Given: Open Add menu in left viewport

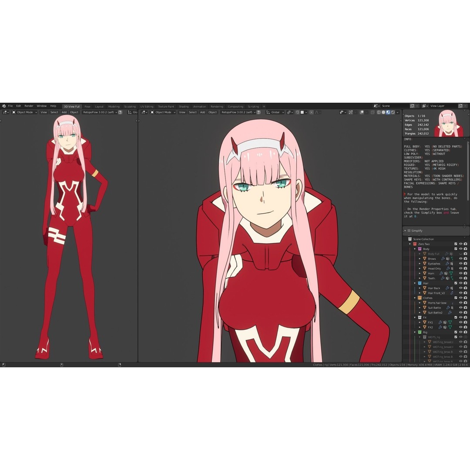Looking at the screenshot, I should coord(64,112).
